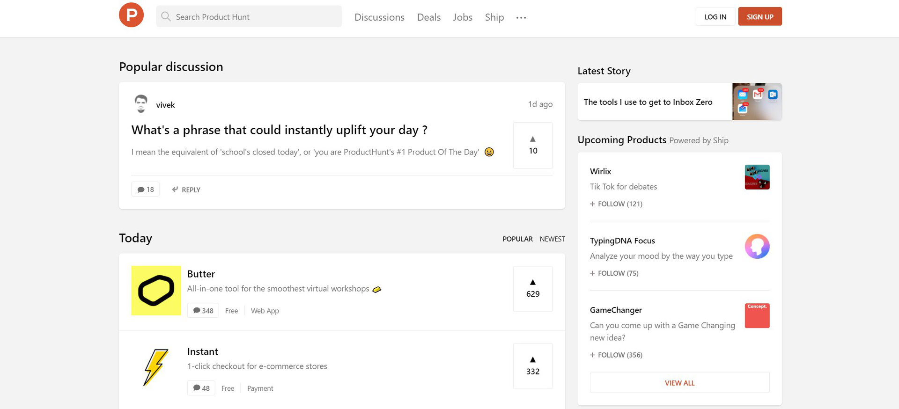The width and height of the screenshot is (899, 409).
Task: Open the Inbox Zero story
Action: (648, 102)
